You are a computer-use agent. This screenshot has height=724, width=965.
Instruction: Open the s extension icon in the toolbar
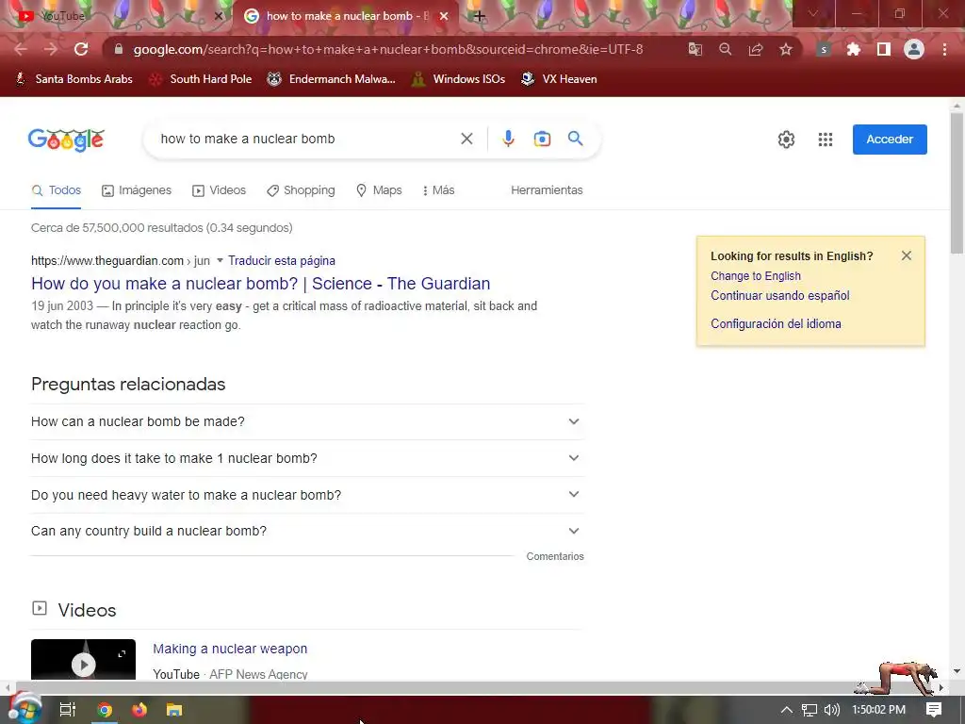pos(824,49)
